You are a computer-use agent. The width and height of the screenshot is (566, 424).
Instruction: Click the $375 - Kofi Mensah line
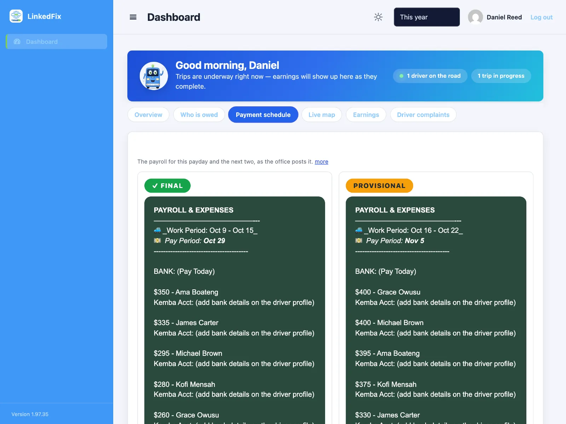[386, 384]
